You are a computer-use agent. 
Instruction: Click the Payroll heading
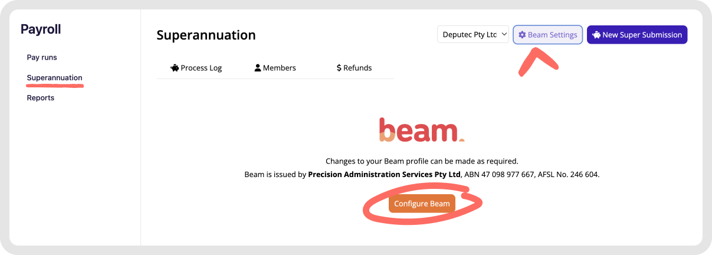pyautogui.click(x=41, y=29)
